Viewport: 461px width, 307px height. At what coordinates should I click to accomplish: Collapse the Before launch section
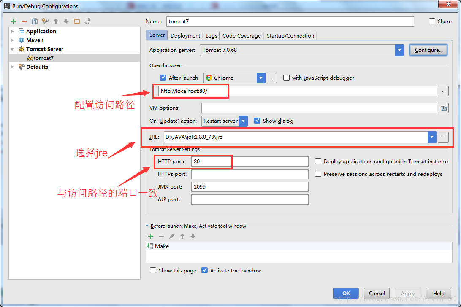pyautogui.click(x=147, y=226)
